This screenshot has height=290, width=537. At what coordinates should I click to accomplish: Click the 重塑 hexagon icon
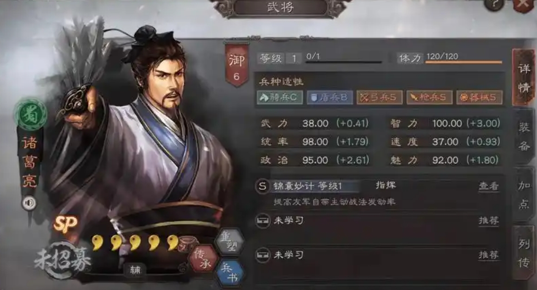[x=230, y=241]
